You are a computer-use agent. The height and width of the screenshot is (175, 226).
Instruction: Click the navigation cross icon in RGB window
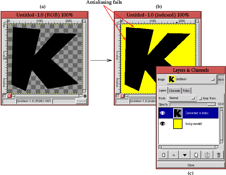85,96
